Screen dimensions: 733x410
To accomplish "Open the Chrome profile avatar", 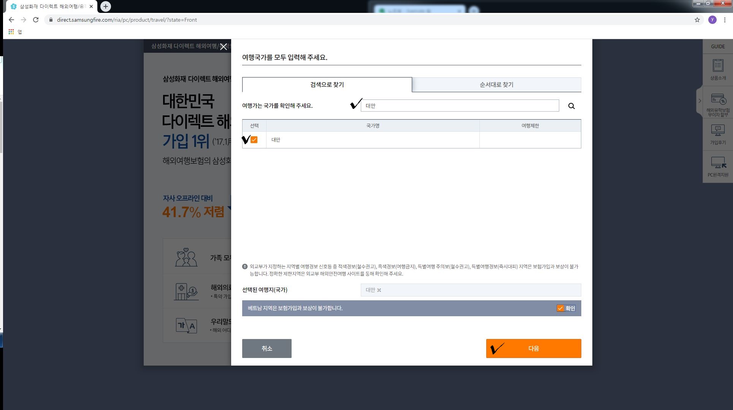I will (x=712, y=20).
